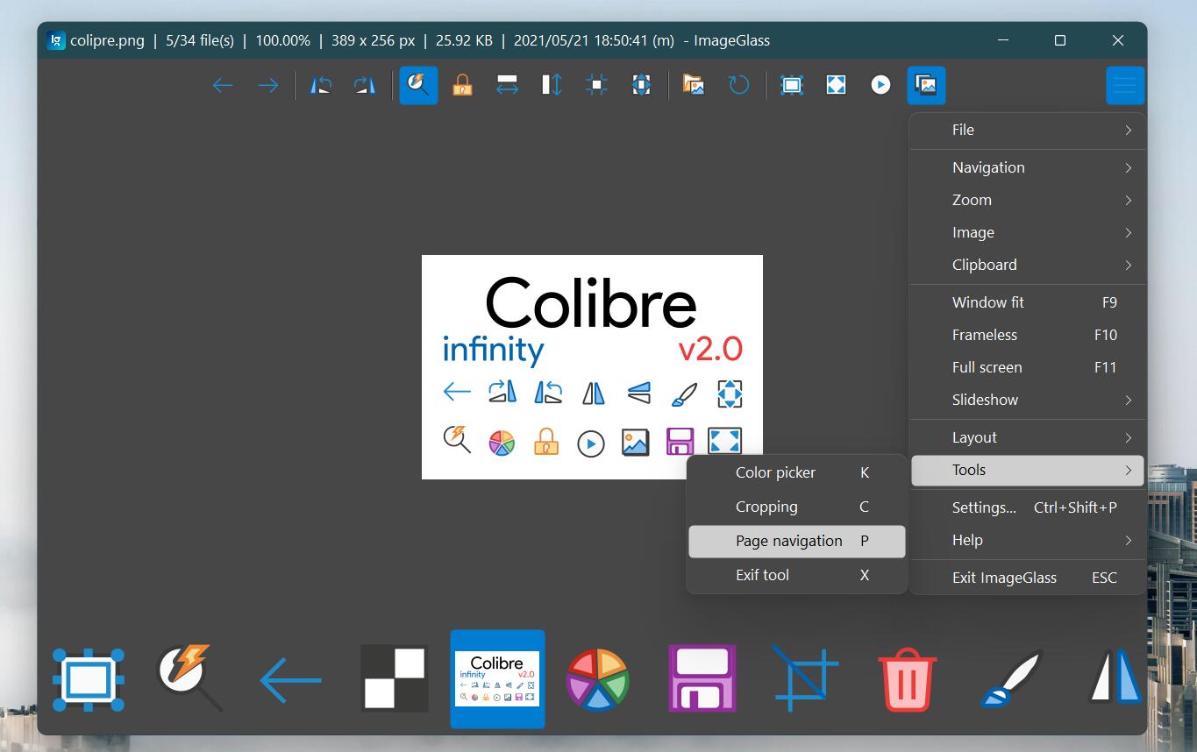Go to the next image with right arrow

point(267,85)
